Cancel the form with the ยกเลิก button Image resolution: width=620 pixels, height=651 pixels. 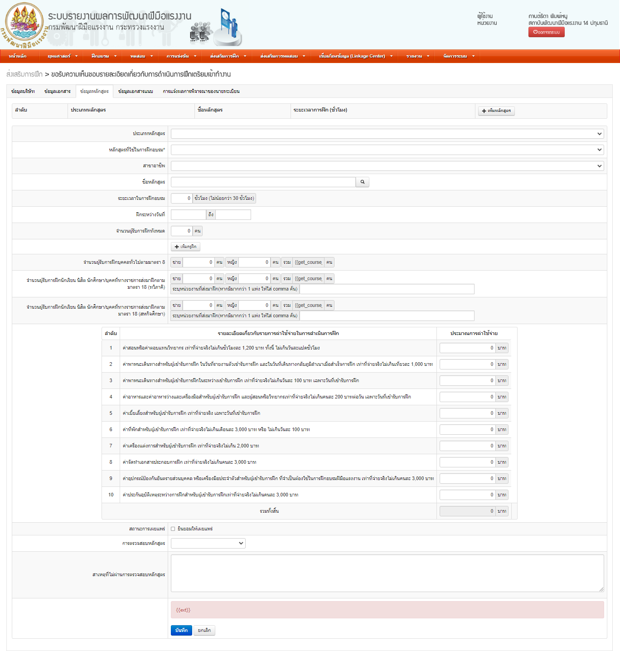point(204,630)
